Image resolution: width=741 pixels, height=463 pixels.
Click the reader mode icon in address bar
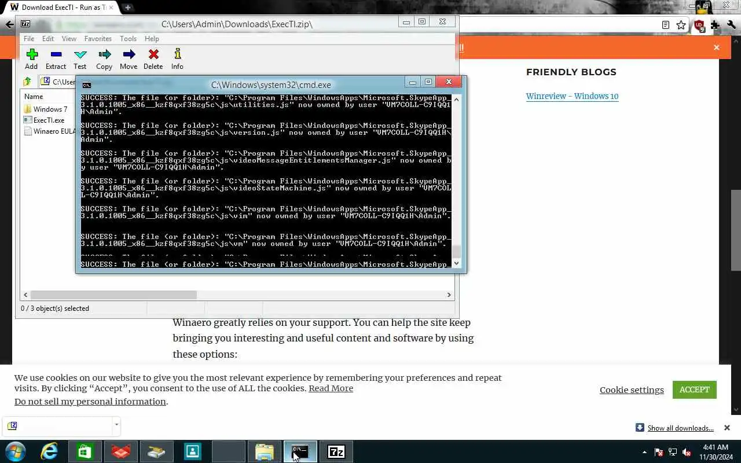[666, 25]
